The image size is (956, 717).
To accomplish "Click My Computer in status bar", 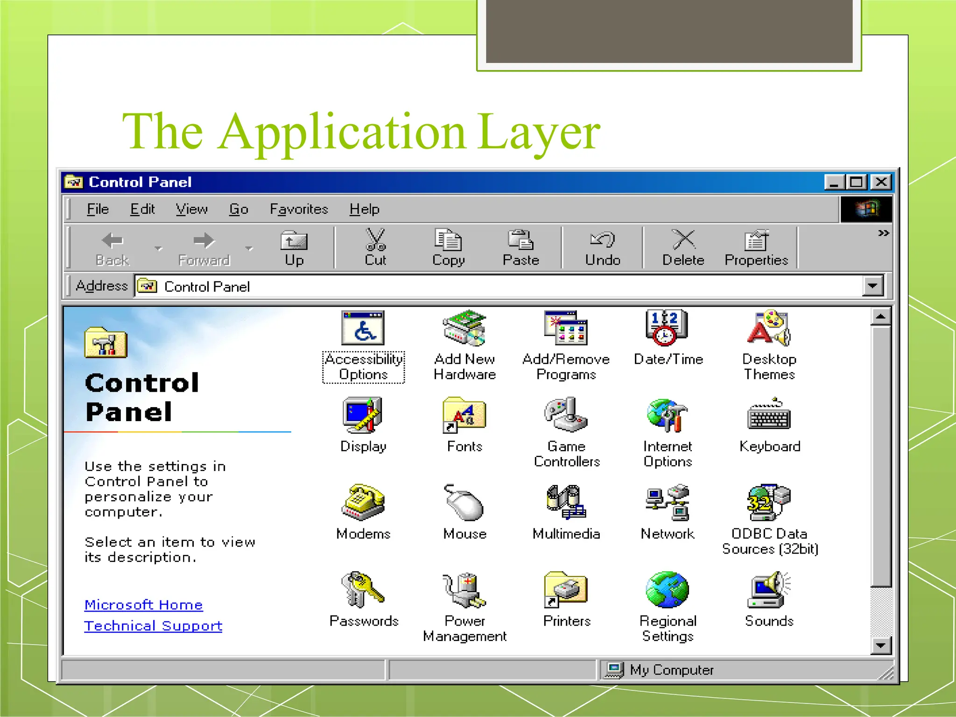I will point(660,670).
